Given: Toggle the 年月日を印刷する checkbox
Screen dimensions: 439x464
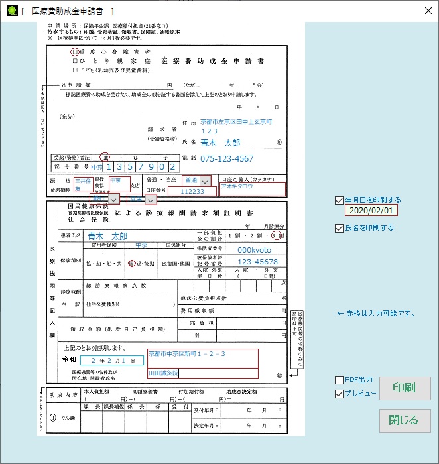Looking at the screenshot, I should 339,200.
